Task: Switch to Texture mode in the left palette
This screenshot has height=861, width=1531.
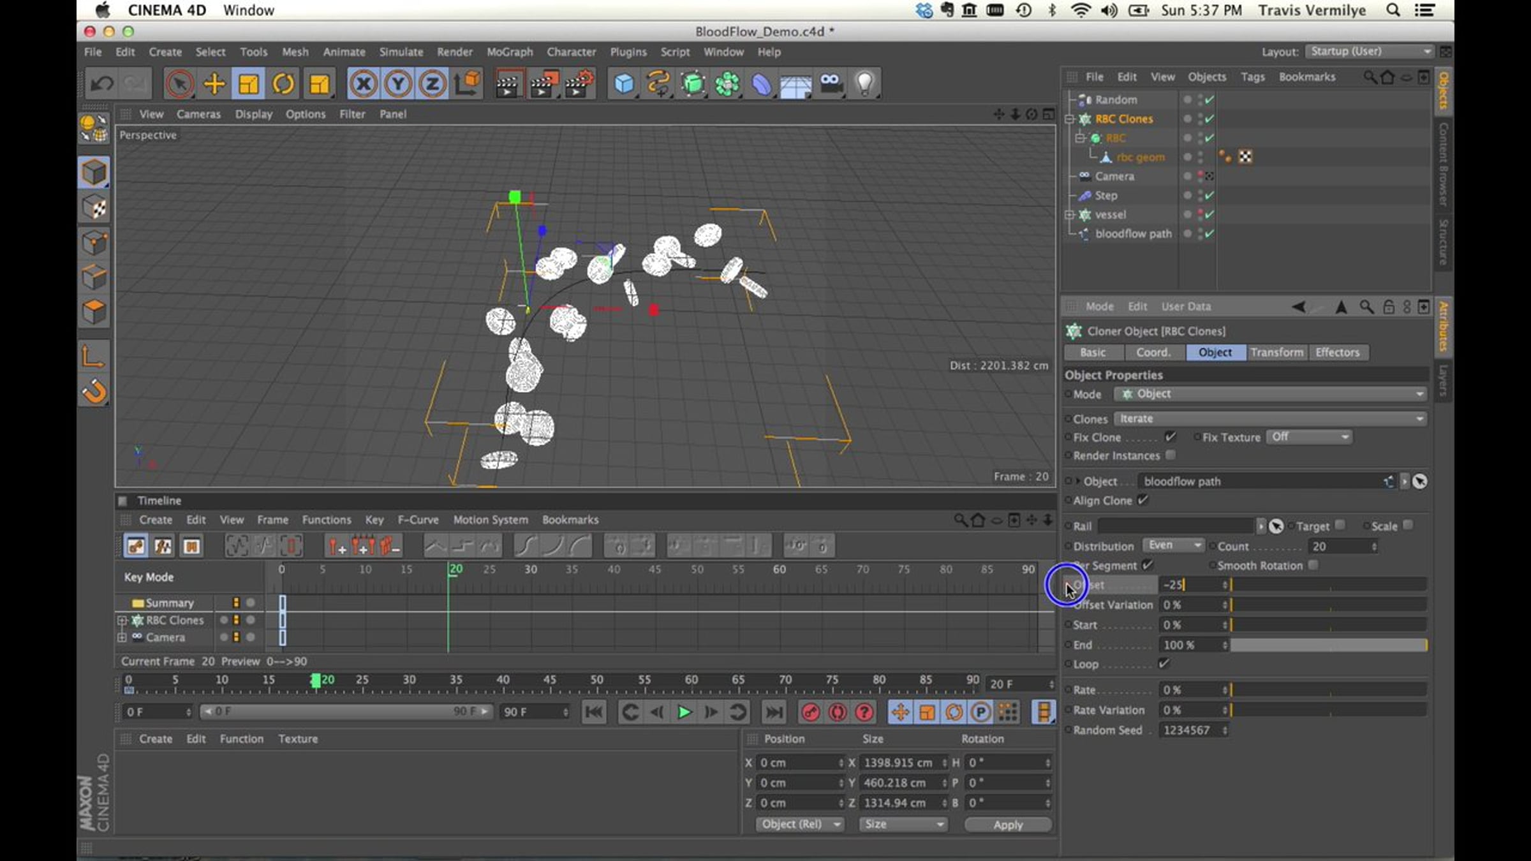Action: pyautogui.click(x=94, y=207)
